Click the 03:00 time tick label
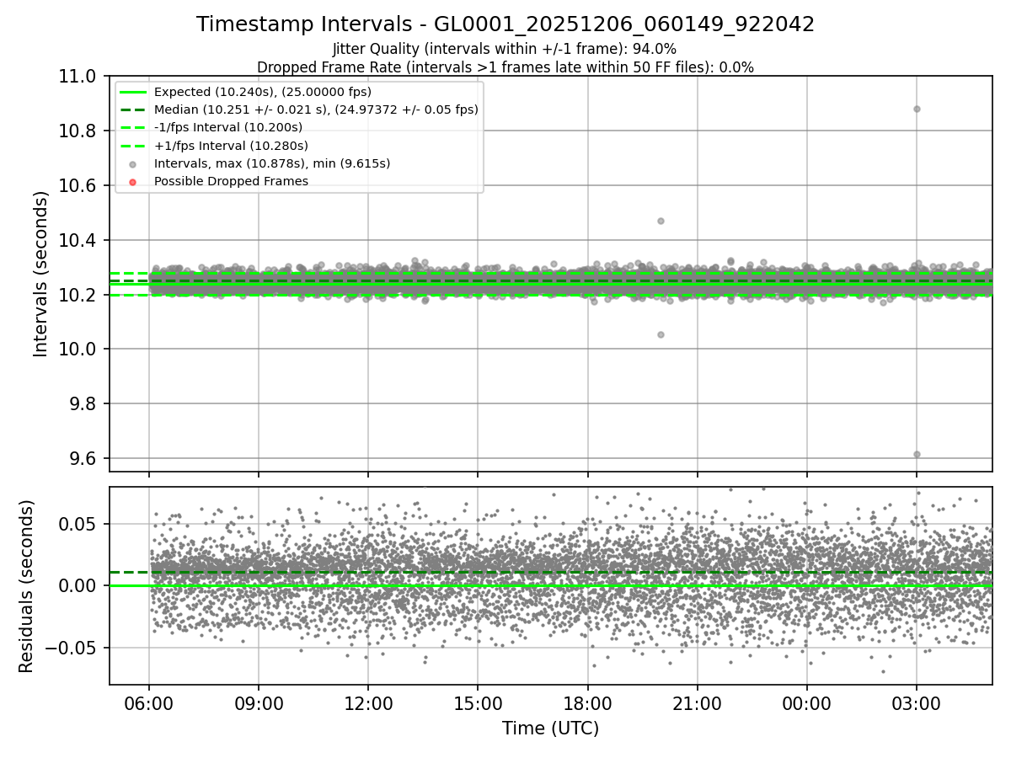The width and height of the screenshot is (1011, 758). pyautogui.click(x=917, y=702)
